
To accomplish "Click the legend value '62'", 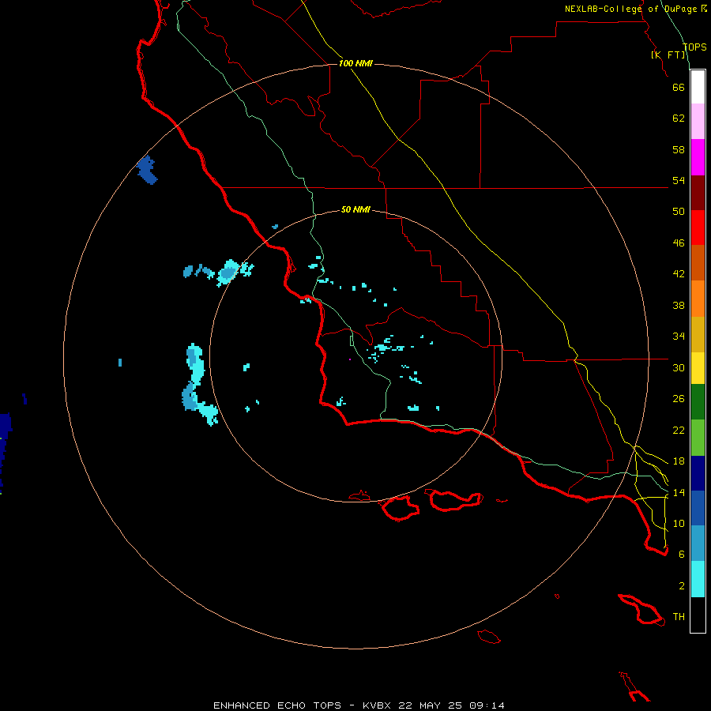I will pos(679,118).
